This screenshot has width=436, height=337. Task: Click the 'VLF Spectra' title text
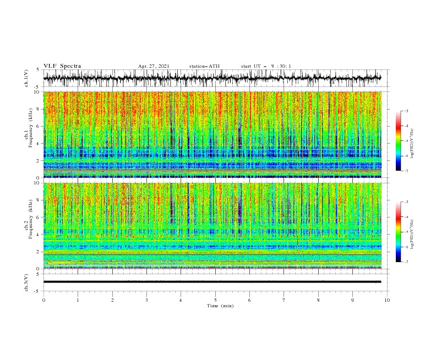(62, 66)
